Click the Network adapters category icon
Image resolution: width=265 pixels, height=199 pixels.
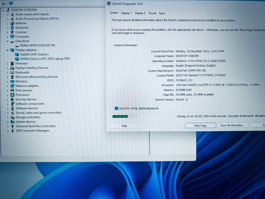coord(12,86)
